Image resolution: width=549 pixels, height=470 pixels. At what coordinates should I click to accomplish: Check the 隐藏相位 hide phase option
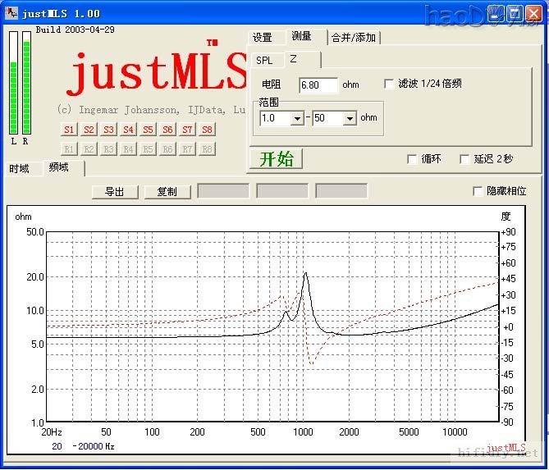478,191
